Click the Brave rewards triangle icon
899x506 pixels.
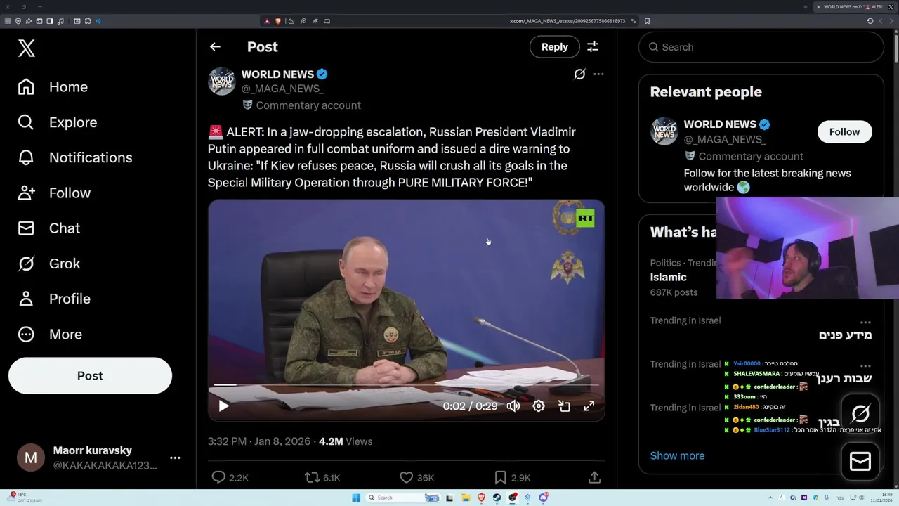[267, 21]
